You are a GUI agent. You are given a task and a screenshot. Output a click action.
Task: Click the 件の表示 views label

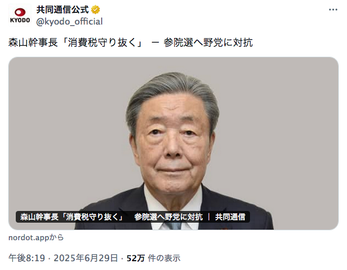tap(164, 258)
